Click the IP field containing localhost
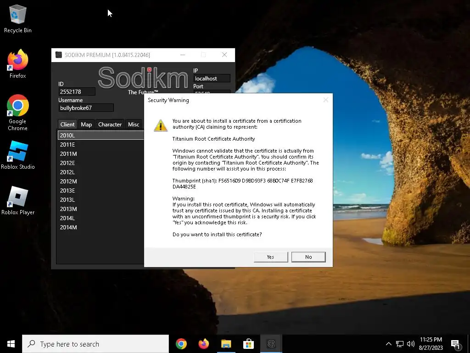470x353 pixels. (212, 78)
